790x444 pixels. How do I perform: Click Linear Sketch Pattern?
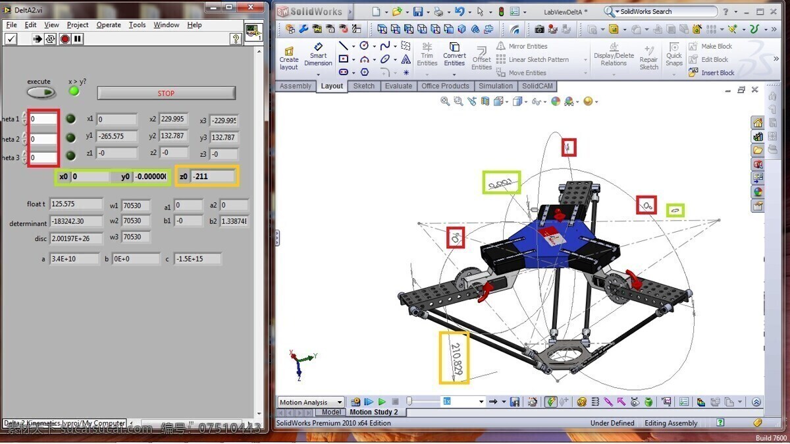tap(533, 59)
